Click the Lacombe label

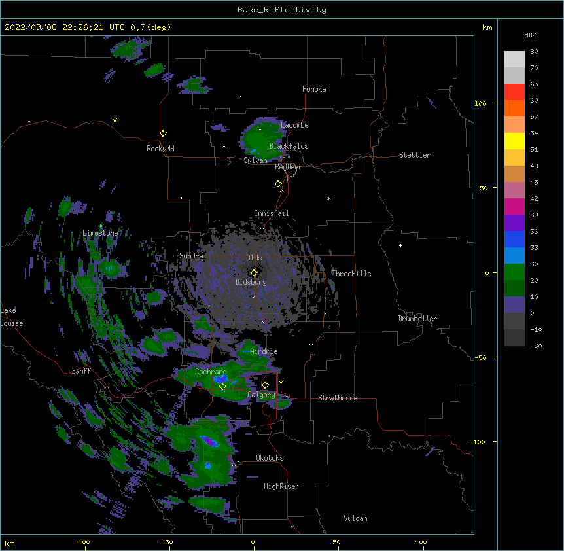294,125
